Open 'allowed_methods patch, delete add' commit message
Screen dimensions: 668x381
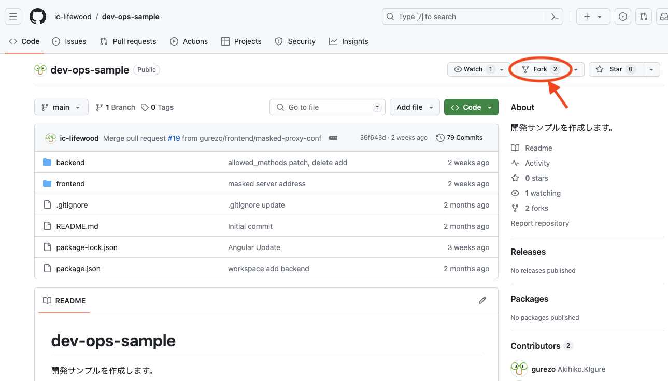tap(288, 163)
